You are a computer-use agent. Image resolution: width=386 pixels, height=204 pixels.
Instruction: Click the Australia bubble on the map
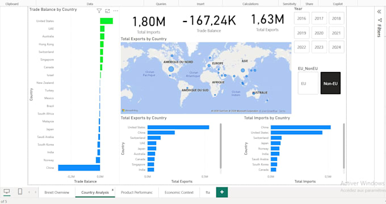(254, 93)
